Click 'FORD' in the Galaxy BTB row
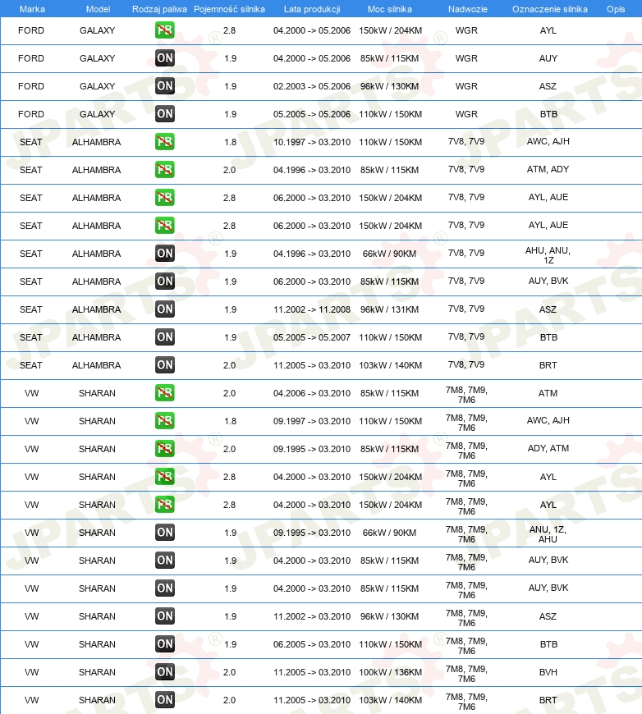642x714 pixels. click(x=31, y=114)
